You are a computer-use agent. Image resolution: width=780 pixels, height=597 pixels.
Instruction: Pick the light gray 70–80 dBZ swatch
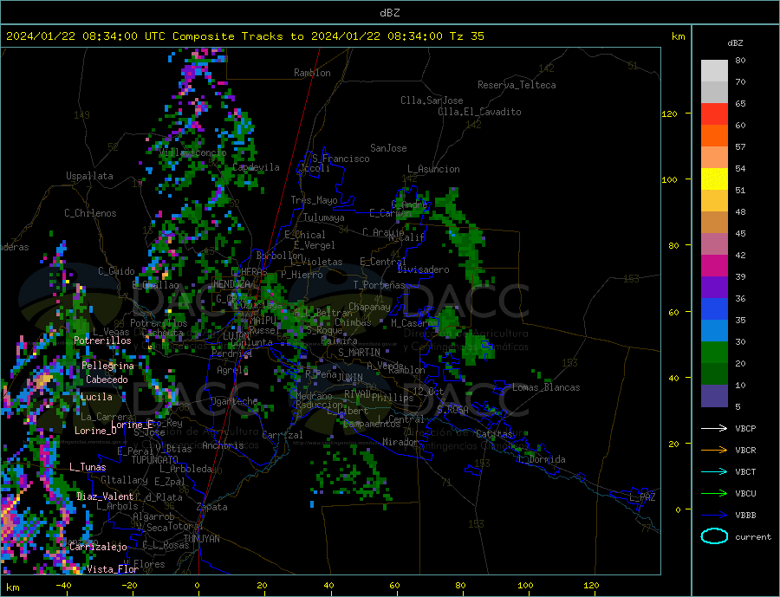714,71
